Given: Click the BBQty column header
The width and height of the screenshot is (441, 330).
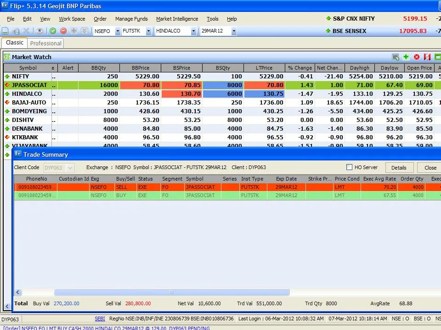Looking at the screenshot, I should tap(99, 68).
